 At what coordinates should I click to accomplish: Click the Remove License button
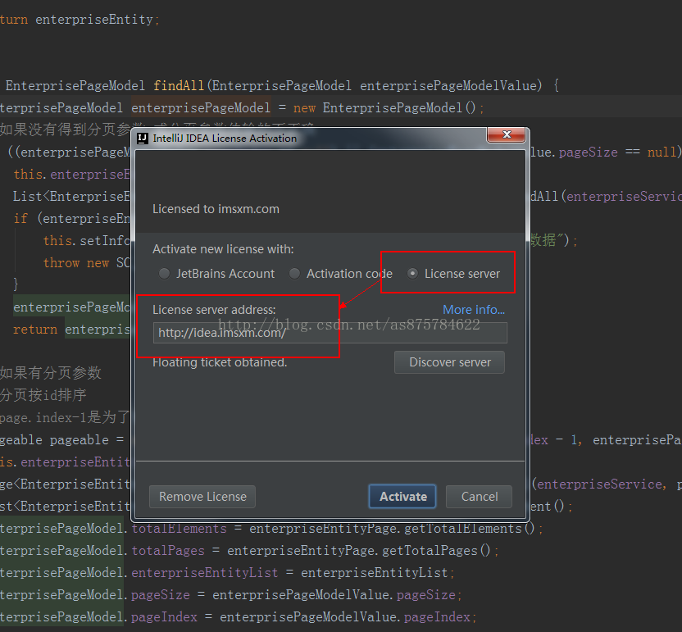pos(202,497)
